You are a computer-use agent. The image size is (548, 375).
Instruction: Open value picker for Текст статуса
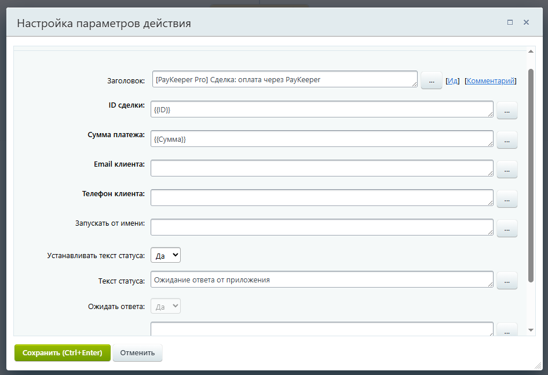pos(507,281)
